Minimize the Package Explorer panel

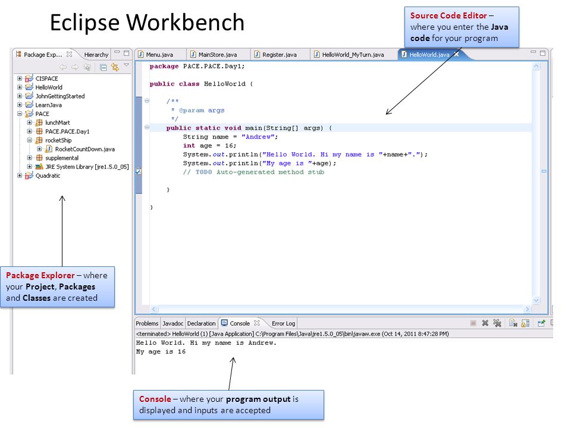[117, 52]
